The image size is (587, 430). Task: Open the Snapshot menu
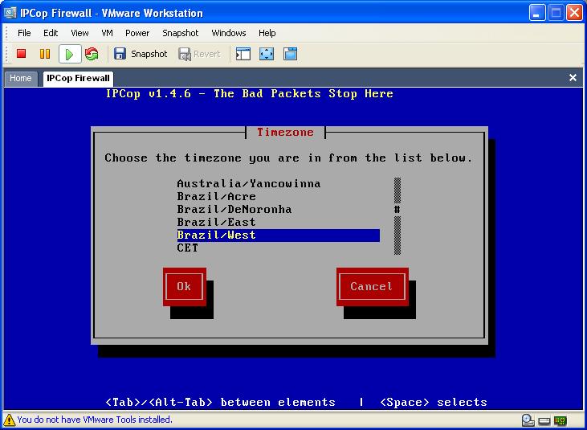tap(181, 33)
